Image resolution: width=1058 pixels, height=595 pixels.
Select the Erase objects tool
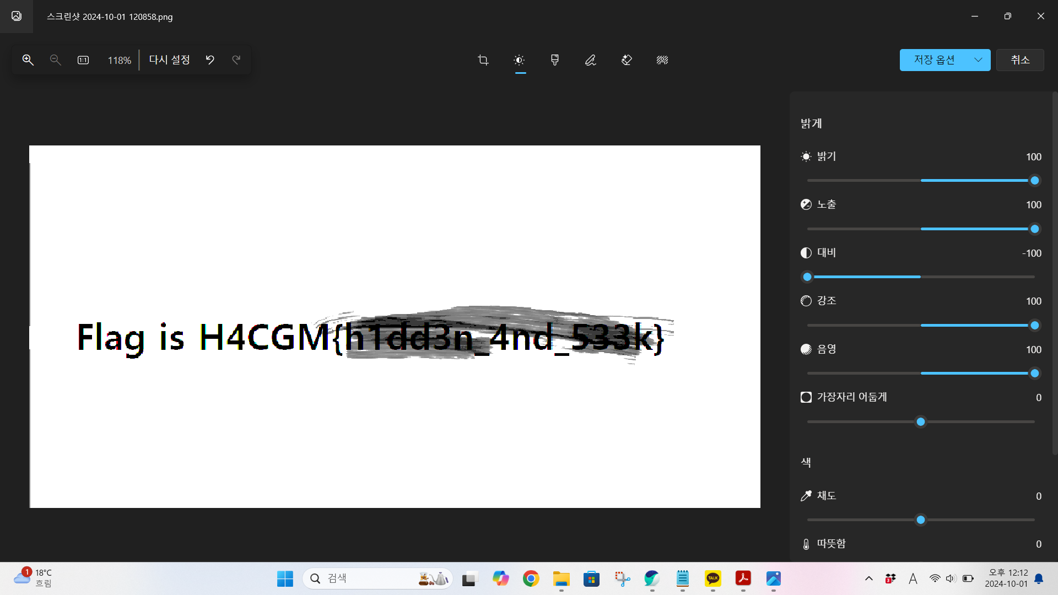(627, 60)
